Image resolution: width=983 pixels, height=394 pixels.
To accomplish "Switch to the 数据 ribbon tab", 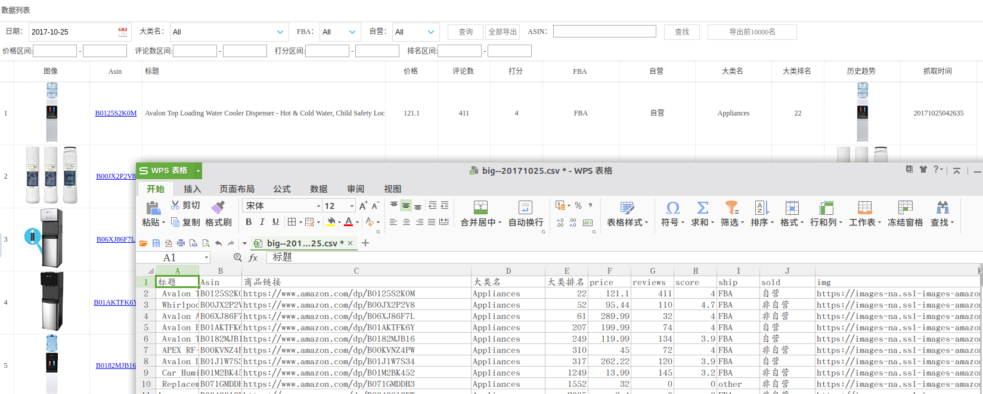I will 318,189.
